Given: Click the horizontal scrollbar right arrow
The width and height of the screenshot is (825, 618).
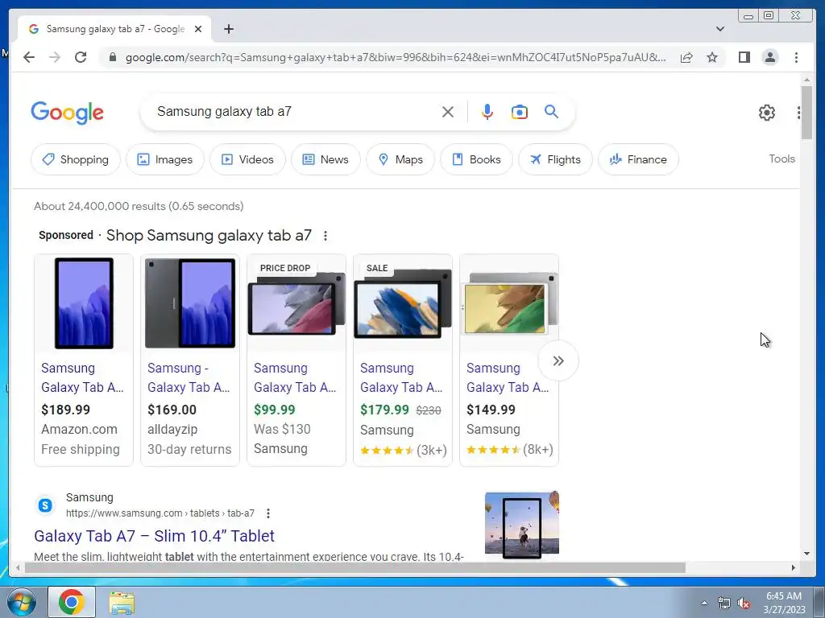Looking at the screenshot, I should click(794, 567).
